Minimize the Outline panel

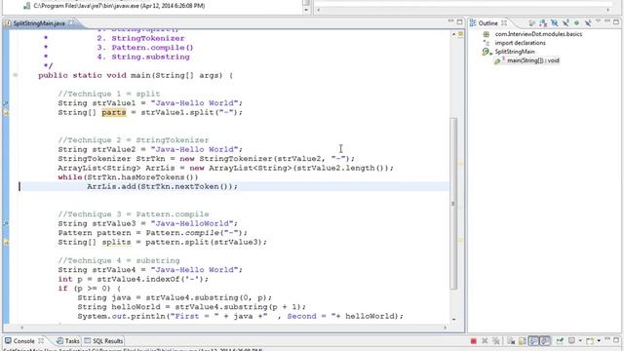(x=607, y=21)
